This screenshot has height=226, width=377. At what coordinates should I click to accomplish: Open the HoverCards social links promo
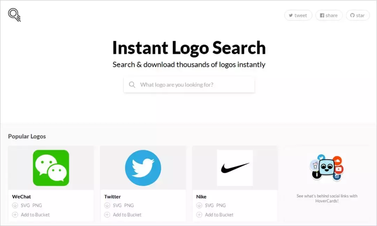pyautogui.click(x=327, y=179)
